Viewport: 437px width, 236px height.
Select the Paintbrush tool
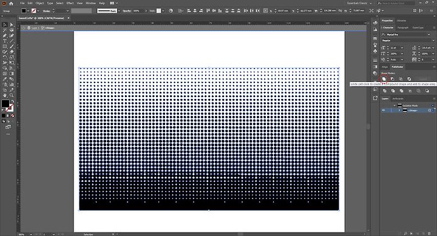click(12, 47)
